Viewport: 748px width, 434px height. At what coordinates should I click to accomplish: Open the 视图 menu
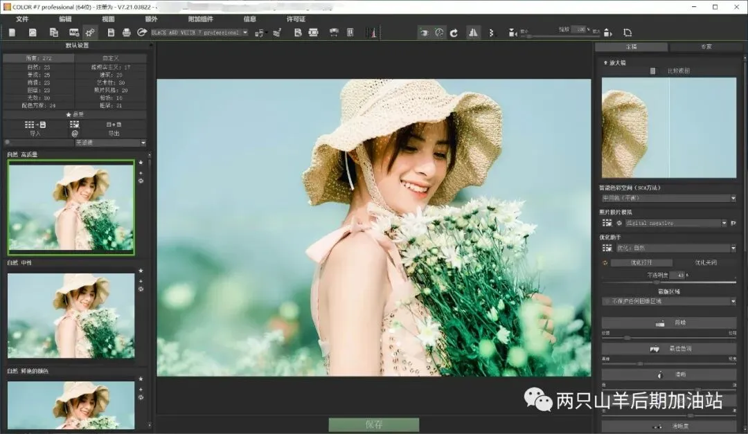click(108, 19)
